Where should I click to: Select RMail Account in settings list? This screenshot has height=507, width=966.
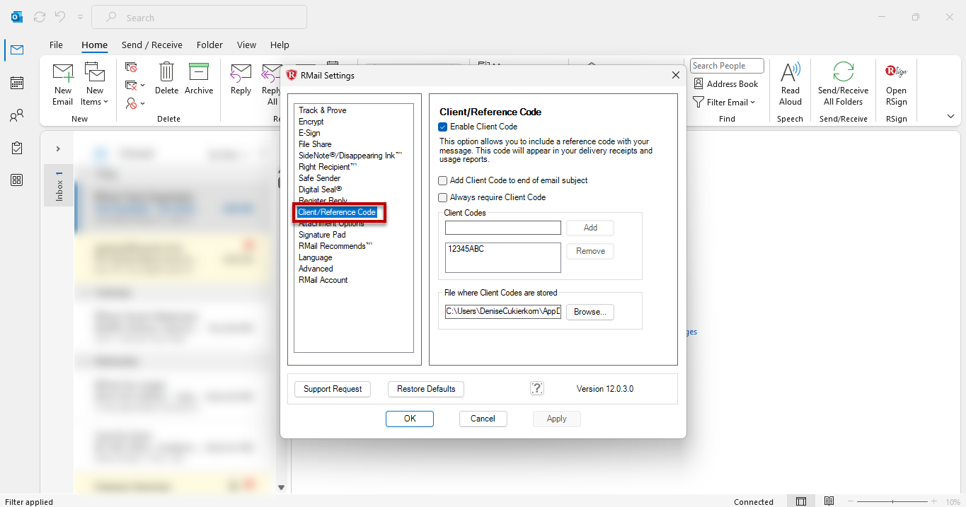click(x=323, y=280)
